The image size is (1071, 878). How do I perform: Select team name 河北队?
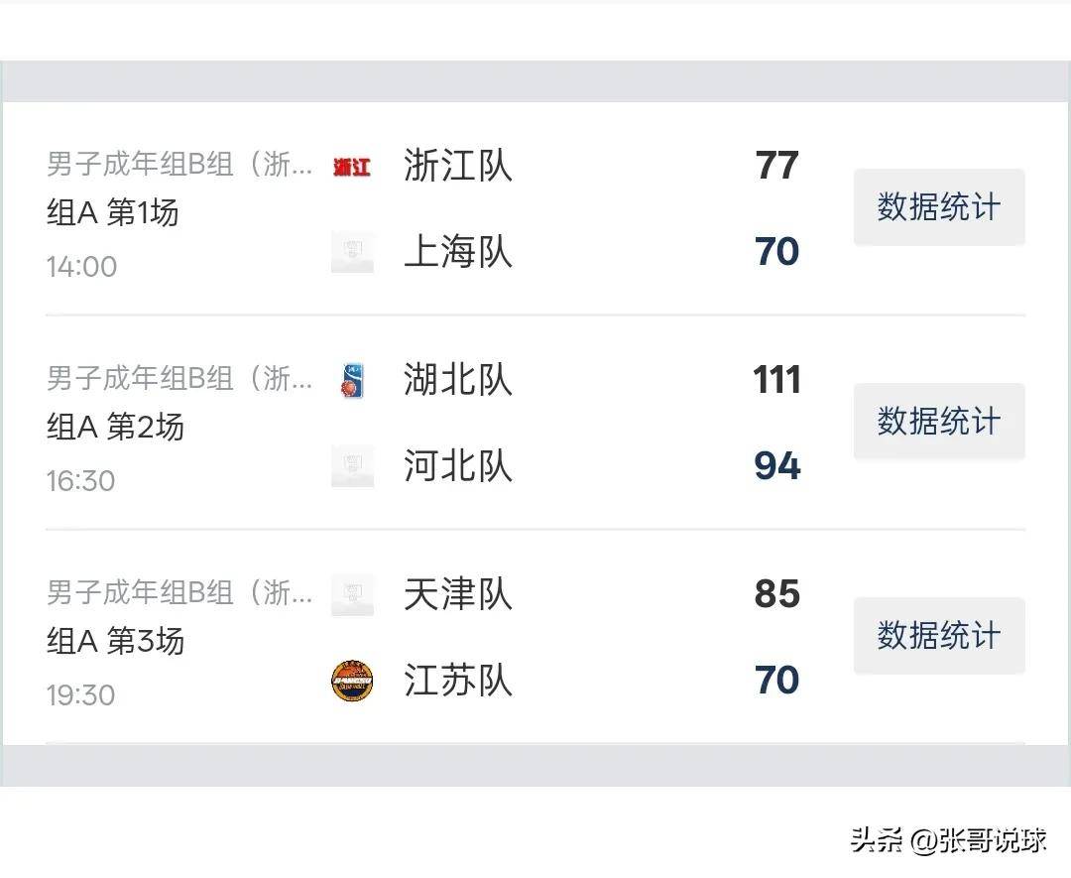[x=458, y=466]
